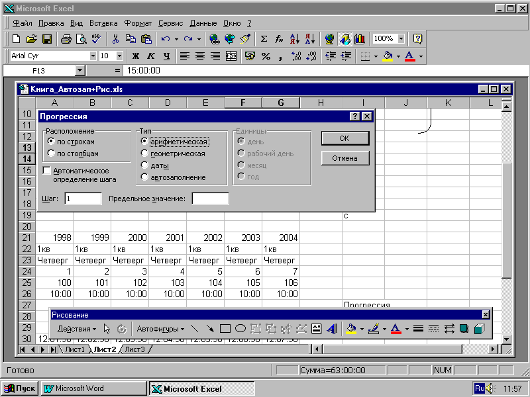This screenshot has width=530, height=397.
Task: Open 'Действия' menu in Рисование toolbar
Action: (x=76, y=328)
